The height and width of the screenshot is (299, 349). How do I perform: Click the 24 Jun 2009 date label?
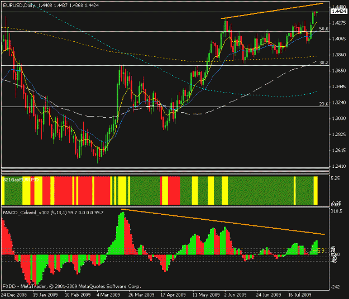coord(269,295)
